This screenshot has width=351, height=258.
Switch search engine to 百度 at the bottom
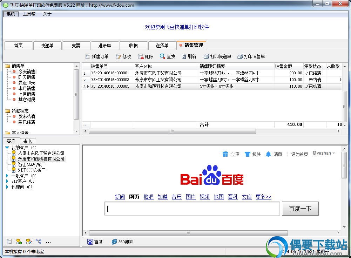(95, 242)
